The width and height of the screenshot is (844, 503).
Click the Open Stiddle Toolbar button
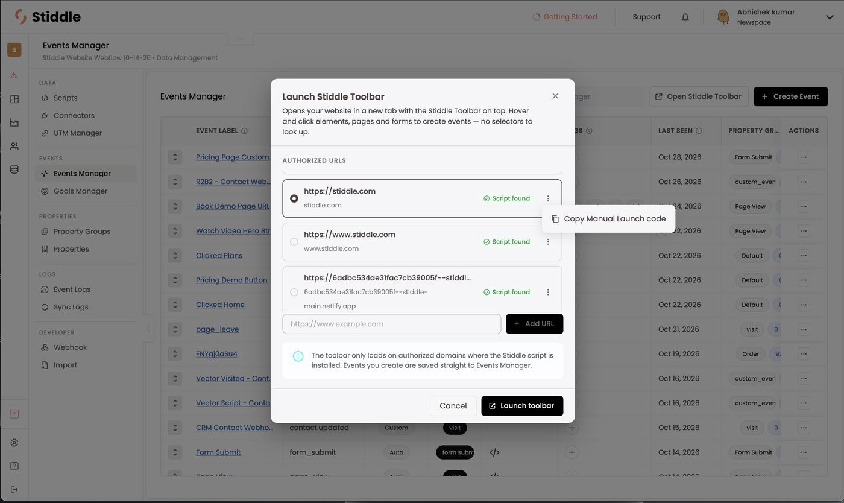coord(699,96)
